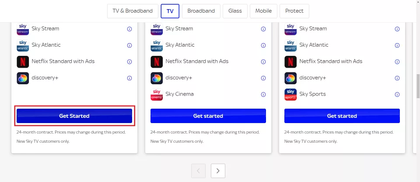This screenshot has width=420, height=182.
Task: Click info icon beside first Sky Atlantic
Action: (x=129, y=45)
